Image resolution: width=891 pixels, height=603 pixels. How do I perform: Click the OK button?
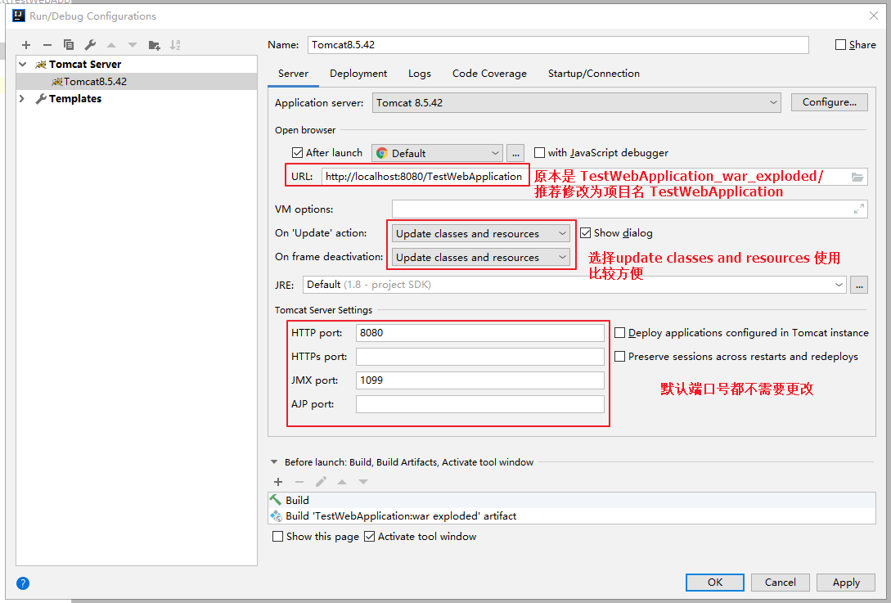click(x=715, y=583)
